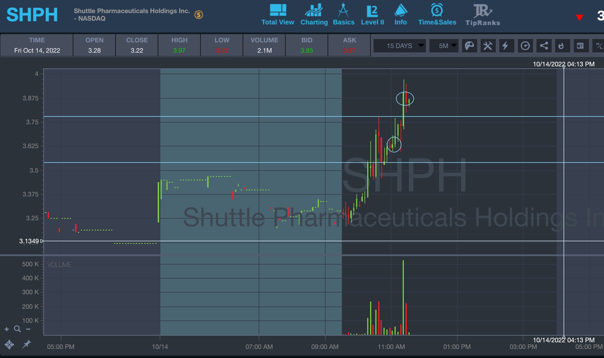Click the zoom-in plus button
This screenshot has width=604, height=358.
[7, 329]
